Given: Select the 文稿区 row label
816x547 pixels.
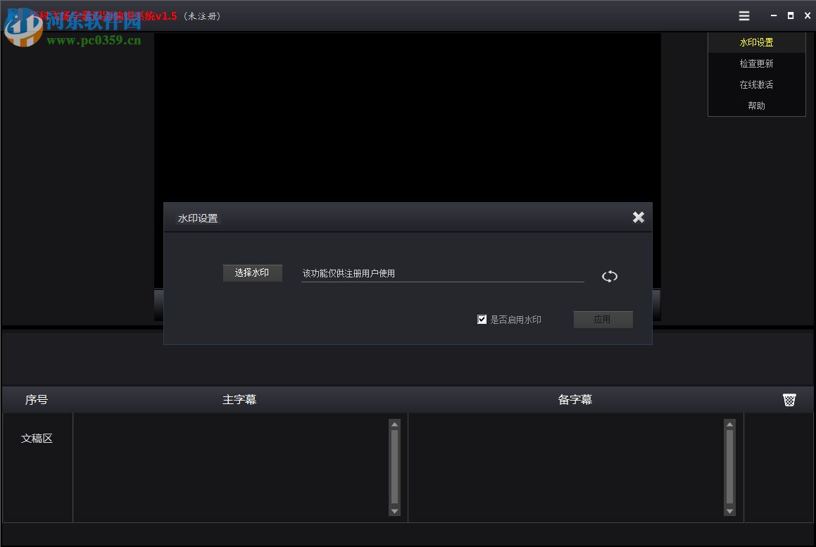Looking at the screenshot, I should click(x=36, y=438).
